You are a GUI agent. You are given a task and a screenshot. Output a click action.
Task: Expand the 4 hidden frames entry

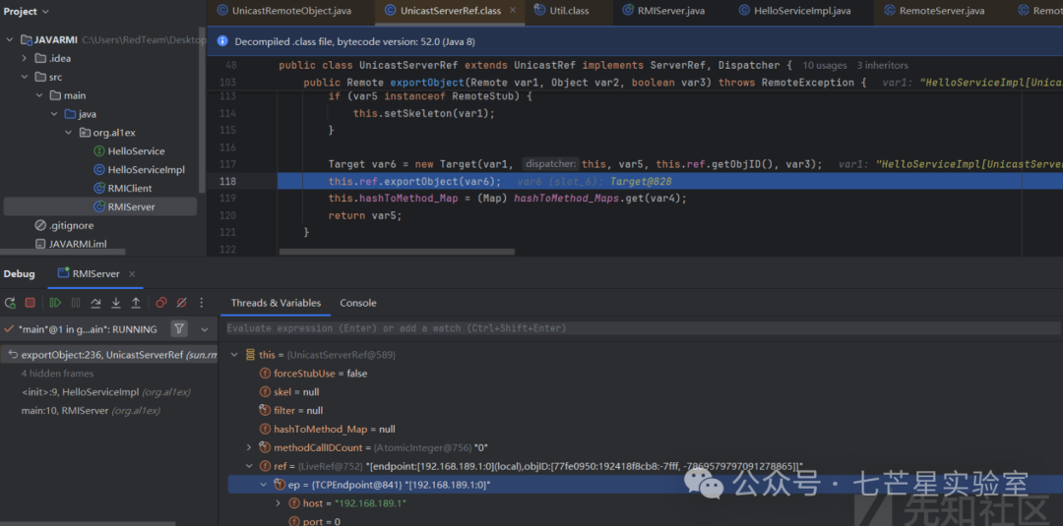coord(58,374)
